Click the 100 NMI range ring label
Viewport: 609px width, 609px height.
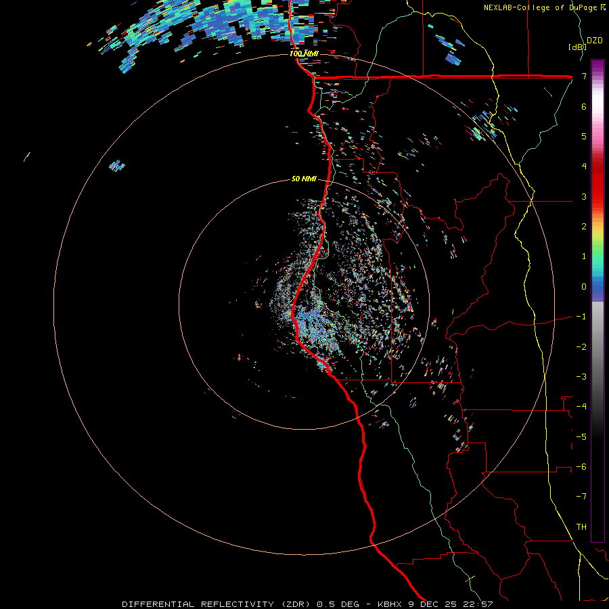[304, 53]
